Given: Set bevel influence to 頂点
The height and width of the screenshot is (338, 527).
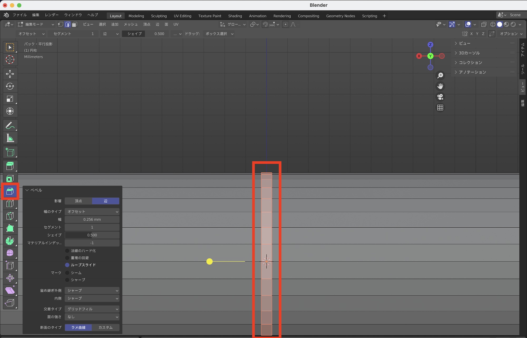Looking at the screenshot, I should (78, 201).
